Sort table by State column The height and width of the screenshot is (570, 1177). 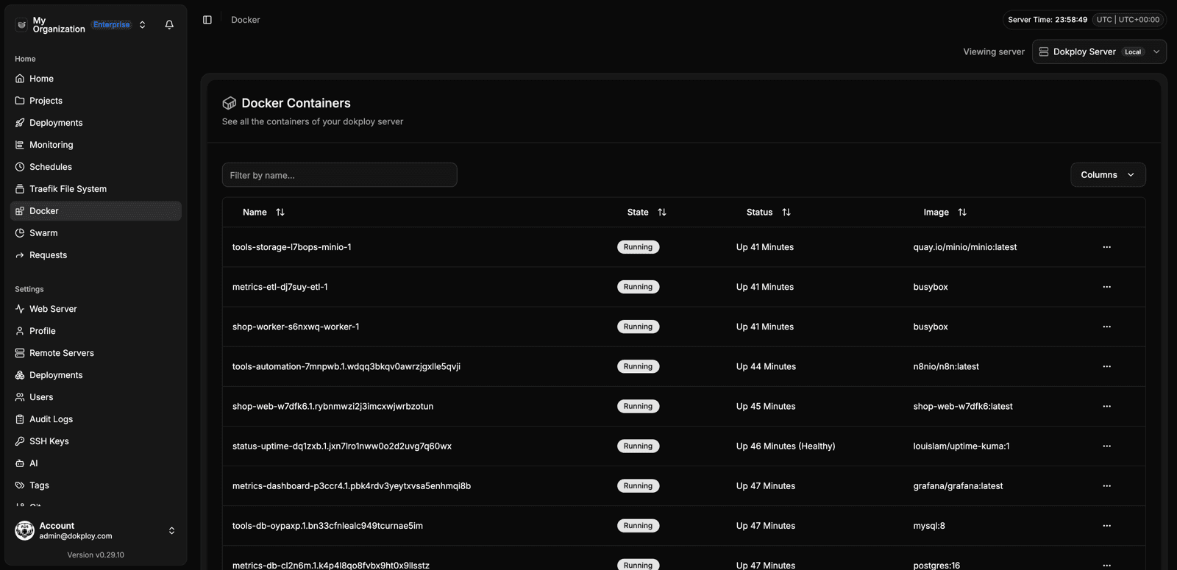[647, 212]
